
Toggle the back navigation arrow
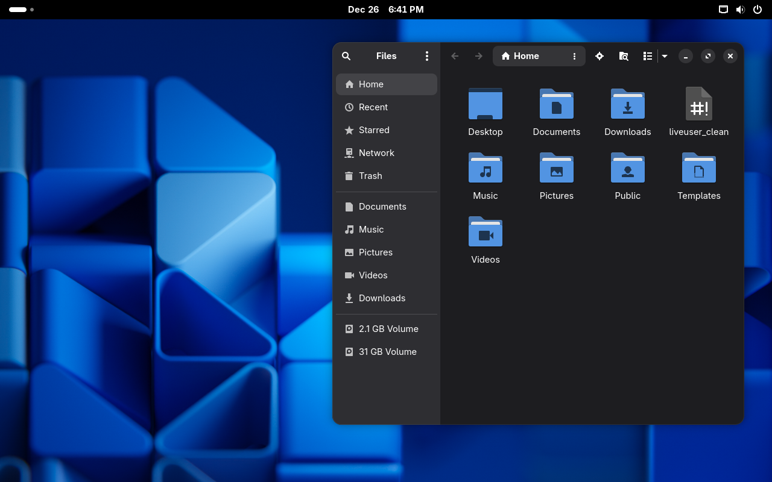455,56
